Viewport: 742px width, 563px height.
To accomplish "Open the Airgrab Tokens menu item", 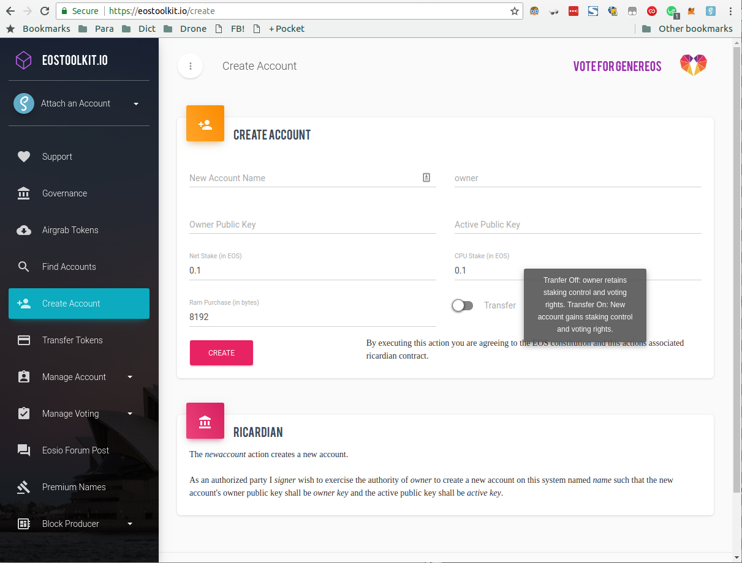I will coord(79,230).
